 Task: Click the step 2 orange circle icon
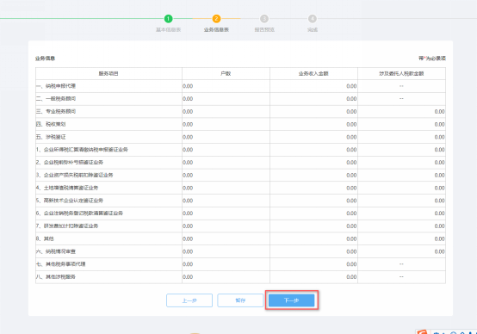tap(216, 19)
